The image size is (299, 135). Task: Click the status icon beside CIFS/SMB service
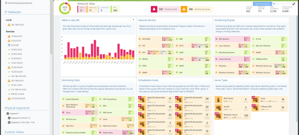pos(140,39)
